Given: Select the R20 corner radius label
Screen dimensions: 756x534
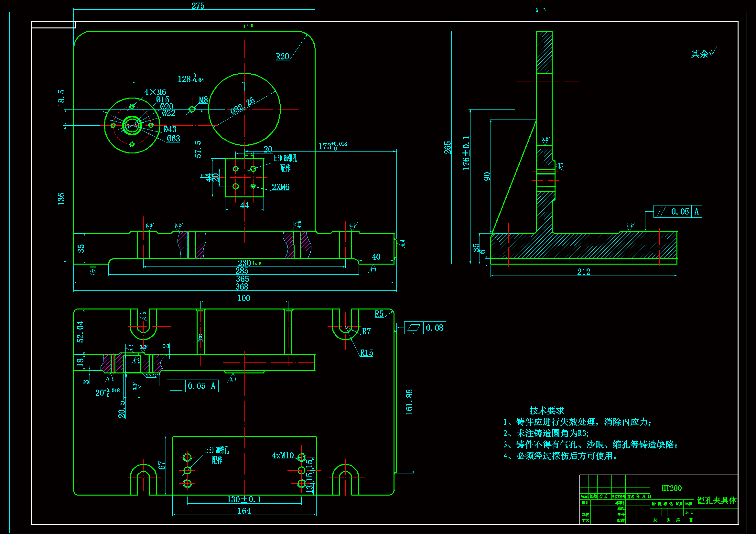Looking at the screenshot, I should pyautogui.click(x=282, y=57).
